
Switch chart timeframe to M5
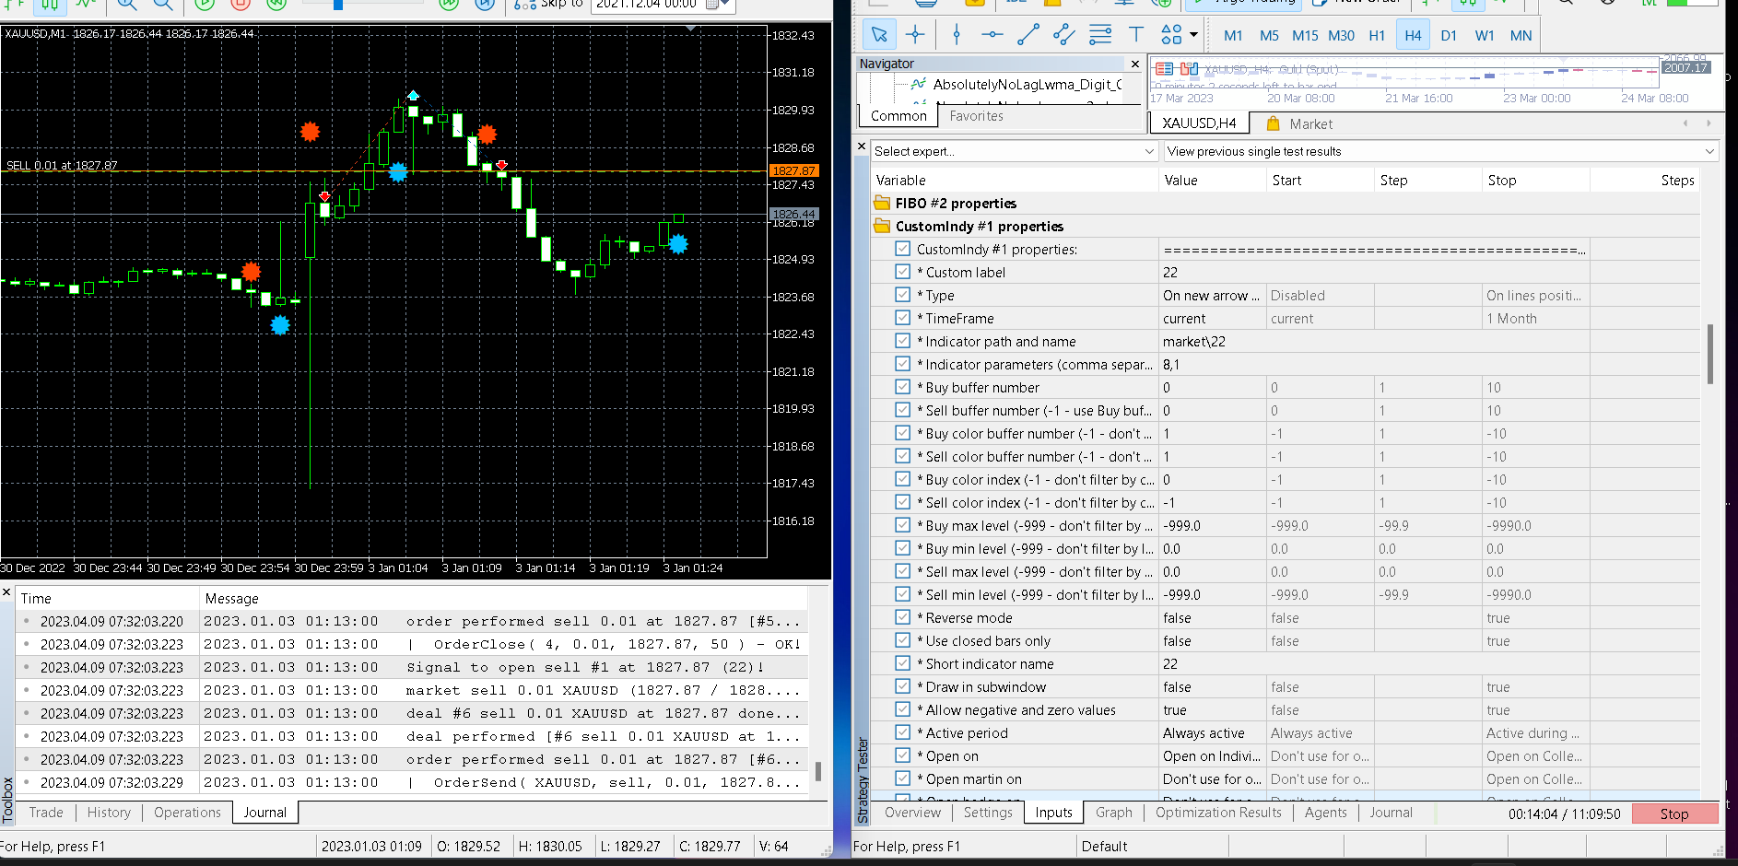pos(1269,36)
